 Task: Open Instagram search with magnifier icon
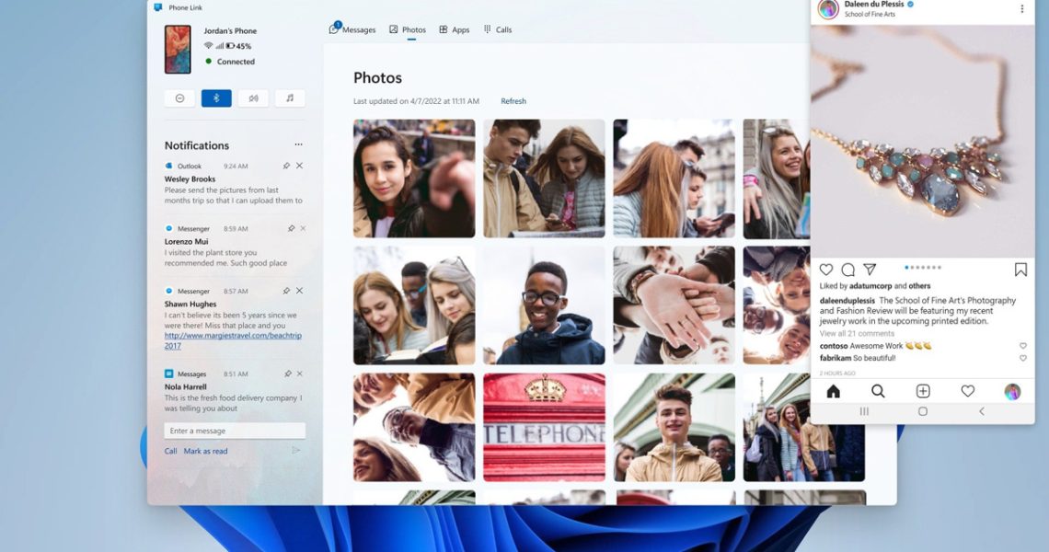(878, 391)
